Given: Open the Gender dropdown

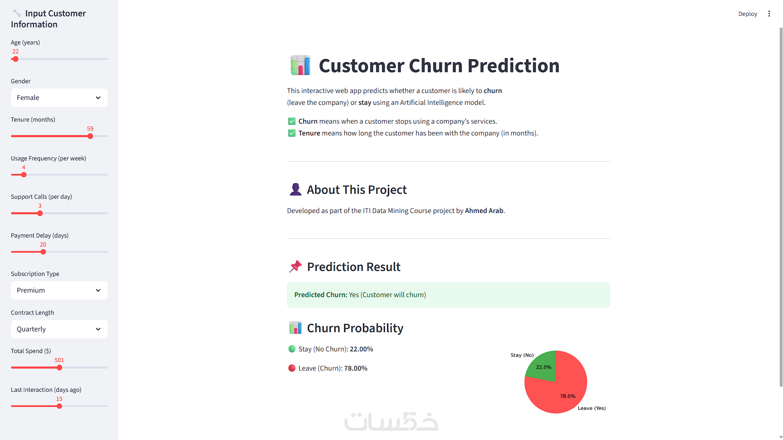Looking at the screenshot, I should tap(59, 98).
